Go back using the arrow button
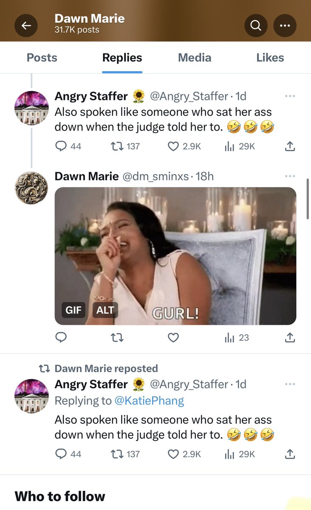Screen dimensions: 311x510 point(26,26)
